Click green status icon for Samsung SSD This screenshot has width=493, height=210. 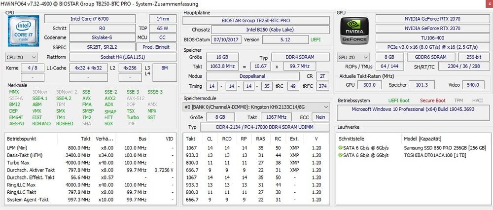coord(341,148)
